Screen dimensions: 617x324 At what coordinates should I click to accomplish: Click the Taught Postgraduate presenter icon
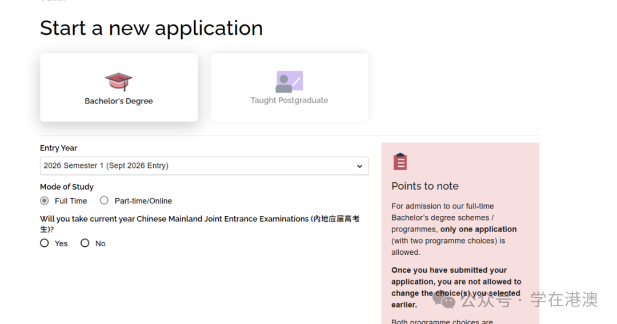[x=289, y=82]
